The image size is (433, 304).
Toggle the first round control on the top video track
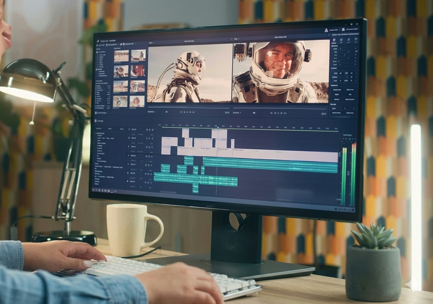coord(147,130)
